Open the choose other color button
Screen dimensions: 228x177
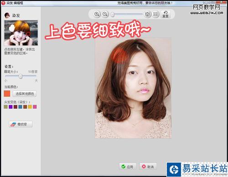point(25,94)
